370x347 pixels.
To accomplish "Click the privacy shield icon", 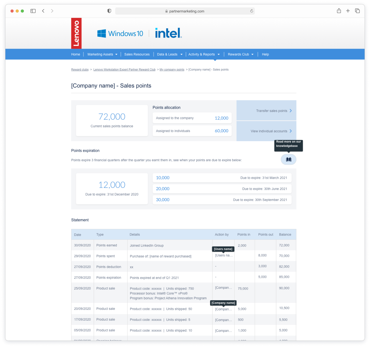I will (109, 11).
